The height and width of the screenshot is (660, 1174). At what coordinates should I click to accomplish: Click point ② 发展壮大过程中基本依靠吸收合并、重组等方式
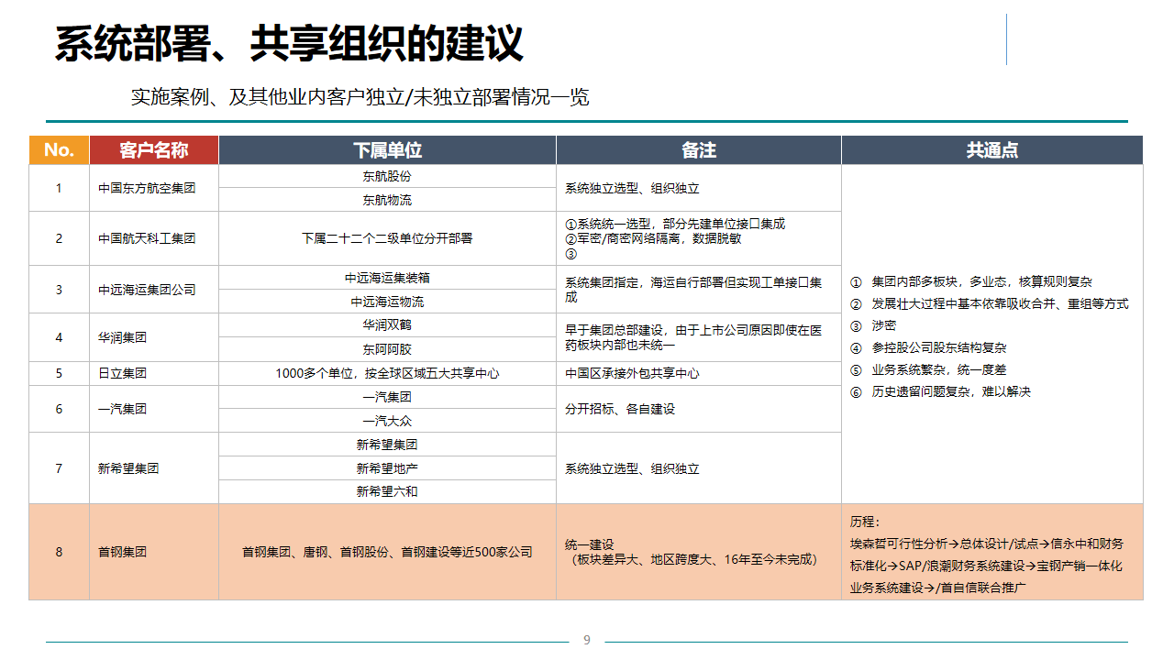point(990,304)
